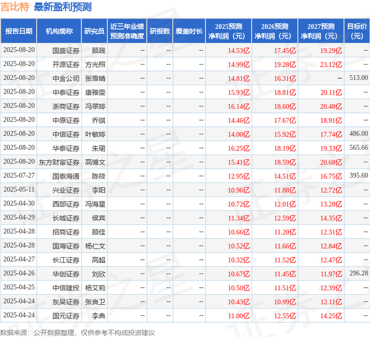Click target price 395.60
This screenshot has width=370, height=337.
(x=359, y=176)
